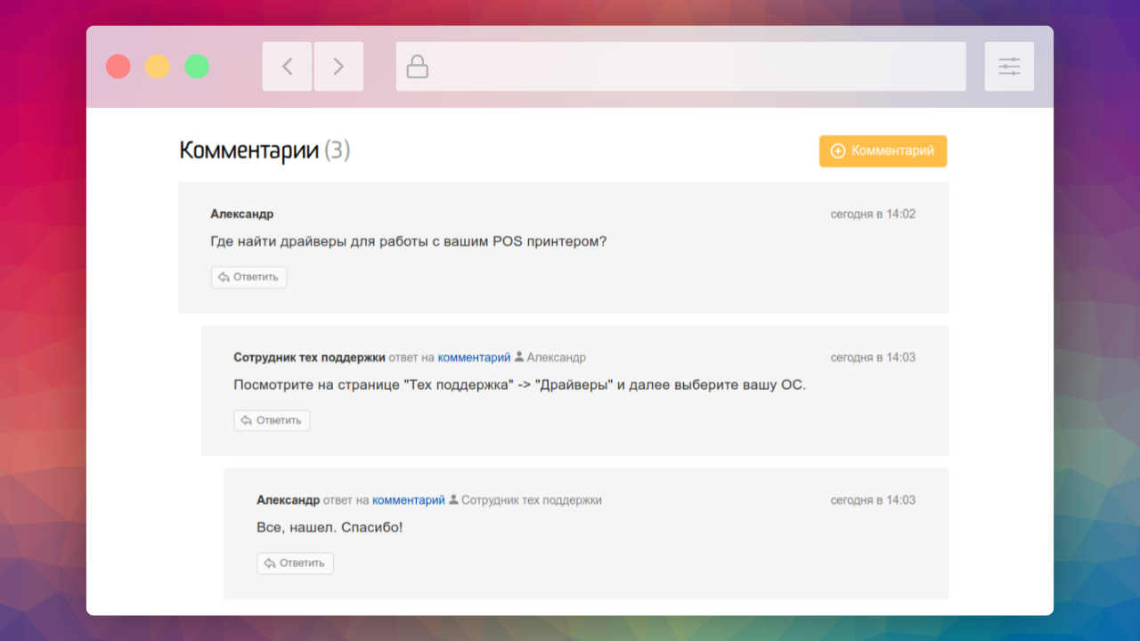Click user icon before Сотрудник тех поддержки
This screenshot has height=641, width=1140.
pyautogui.click(x=453, y=500)
